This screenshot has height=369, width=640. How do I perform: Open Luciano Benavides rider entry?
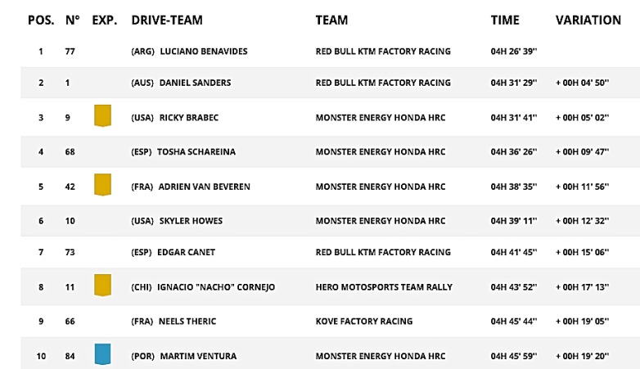point(203,52)
